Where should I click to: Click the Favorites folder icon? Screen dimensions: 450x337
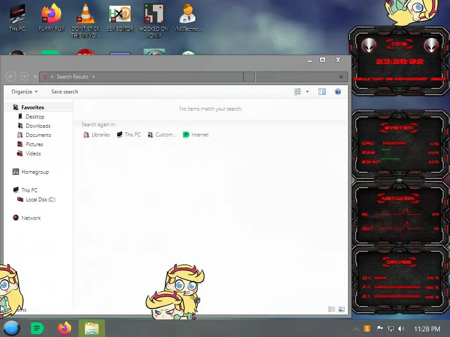15,108
